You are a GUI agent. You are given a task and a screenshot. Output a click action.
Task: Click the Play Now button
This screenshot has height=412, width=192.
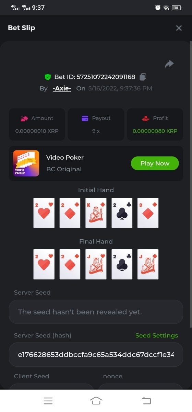tap(155, 163)
